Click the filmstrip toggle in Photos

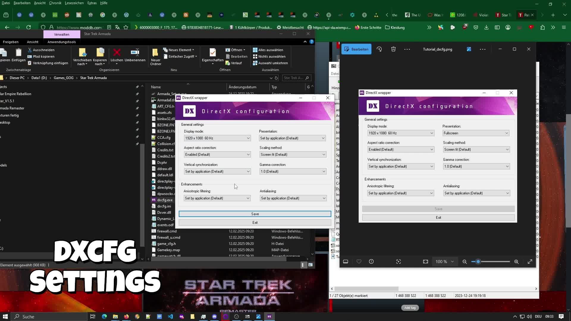click(x=346, y=262)
